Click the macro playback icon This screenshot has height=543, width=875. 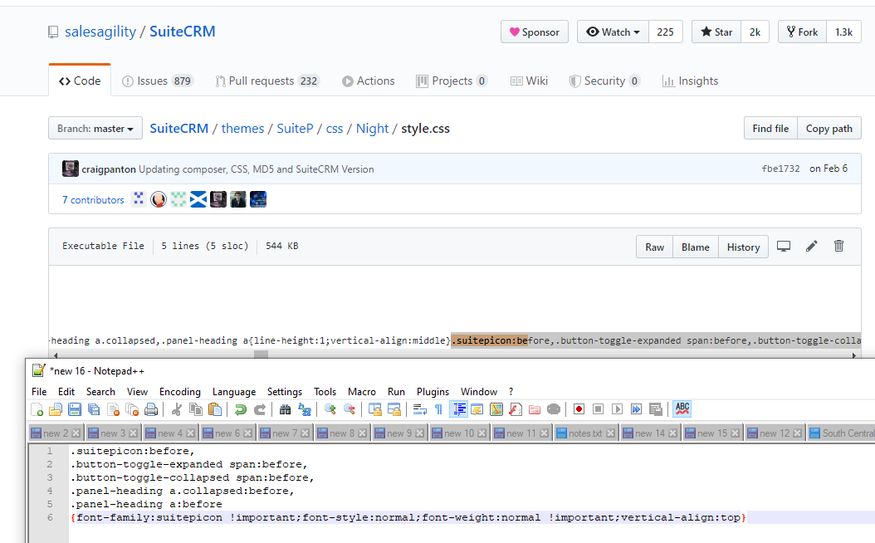coord(617,409)
